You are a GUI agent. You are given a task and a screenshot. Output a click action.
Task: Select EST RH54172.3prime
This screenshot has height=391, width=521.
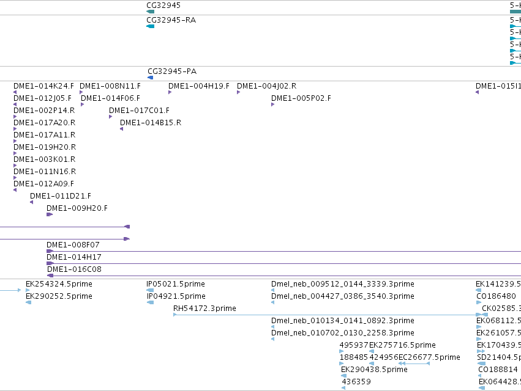(204, 309)
